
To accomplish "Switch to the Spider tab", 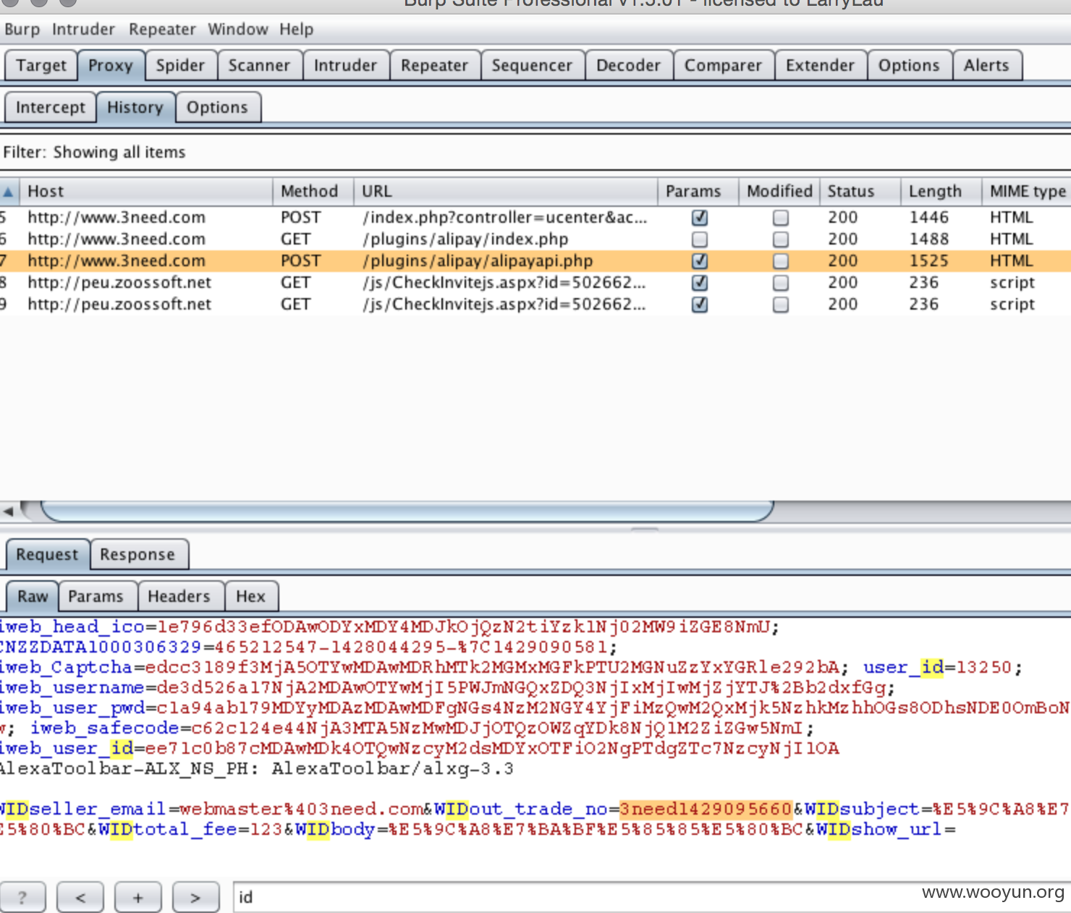I will pyautogui.click(x=180, y=65).
